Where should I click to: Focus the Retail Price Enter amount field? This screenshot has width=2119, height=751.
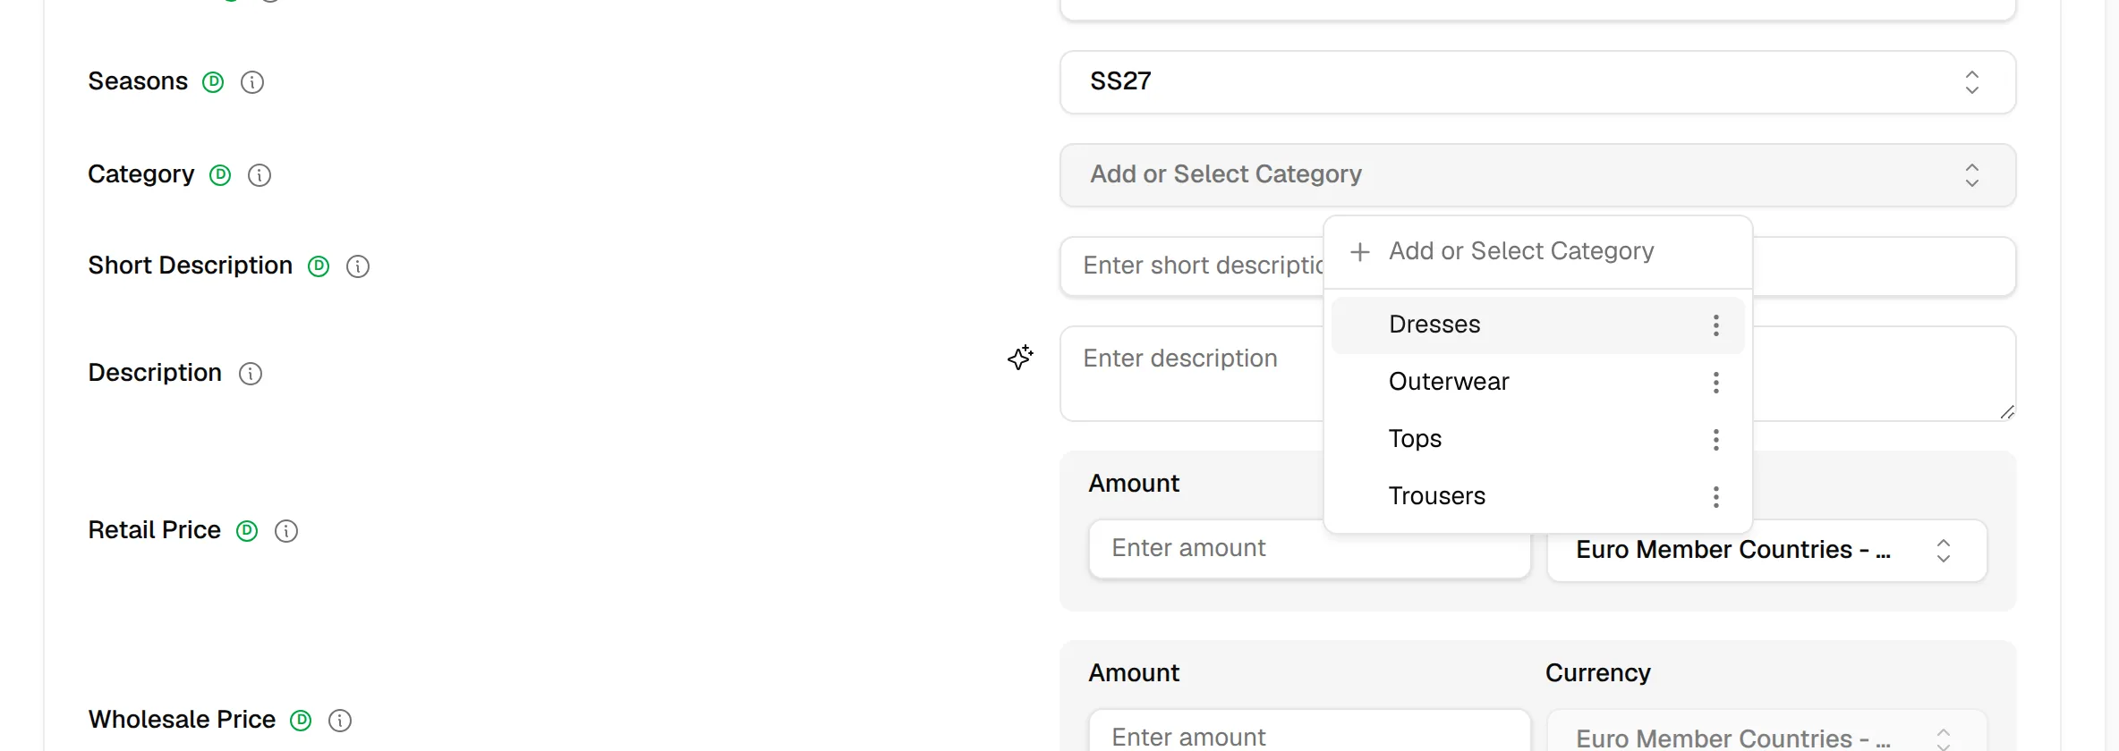pyautogui.click(x=1310, y=549)
